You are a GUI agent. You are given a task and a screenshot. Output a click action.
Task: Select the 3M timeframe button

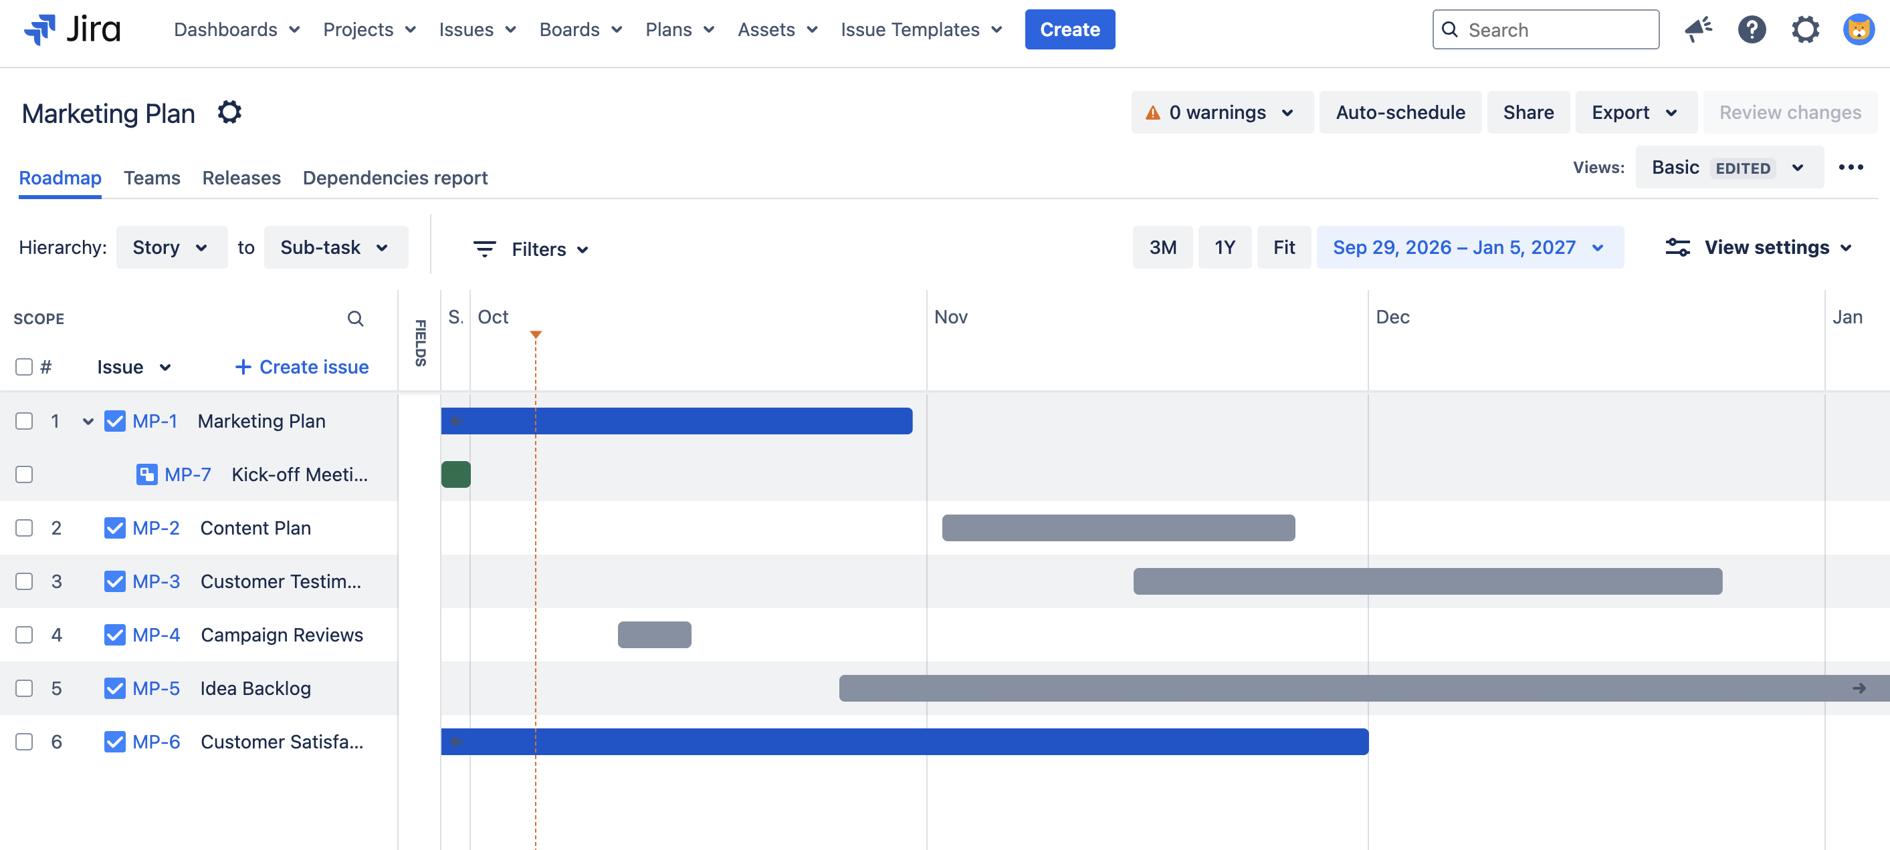1162,247
